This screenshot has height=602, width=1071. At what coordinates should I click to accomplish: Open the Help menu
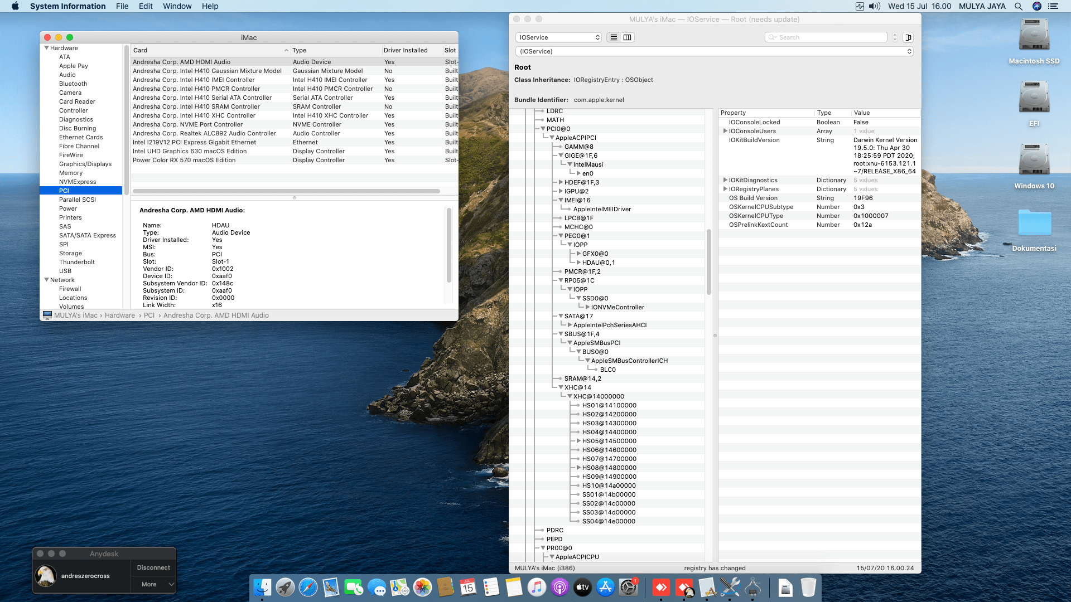210,6
